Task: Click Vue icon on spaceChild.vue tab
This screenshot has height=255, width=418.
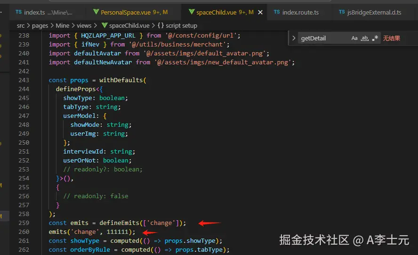Action: (192, 12)
